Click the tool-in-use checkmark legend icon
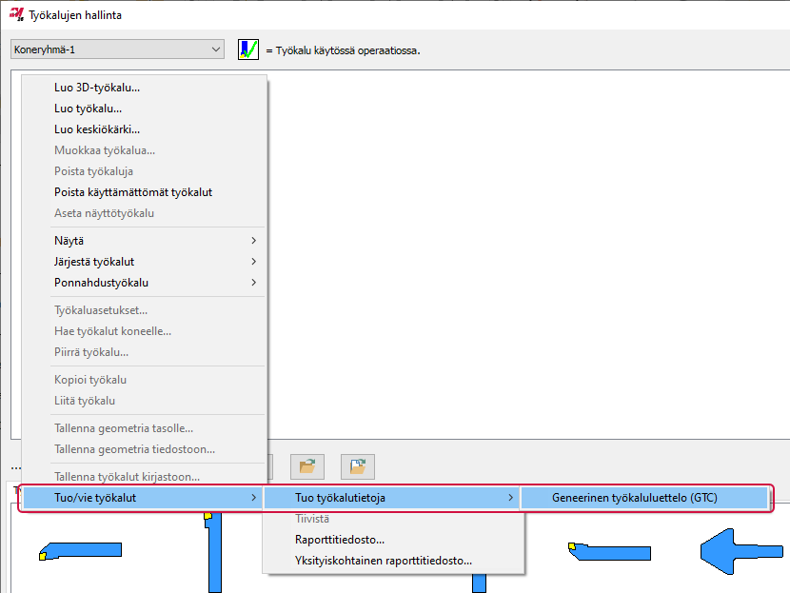Viewport: 790px width, 593px height. click(248, 49)
